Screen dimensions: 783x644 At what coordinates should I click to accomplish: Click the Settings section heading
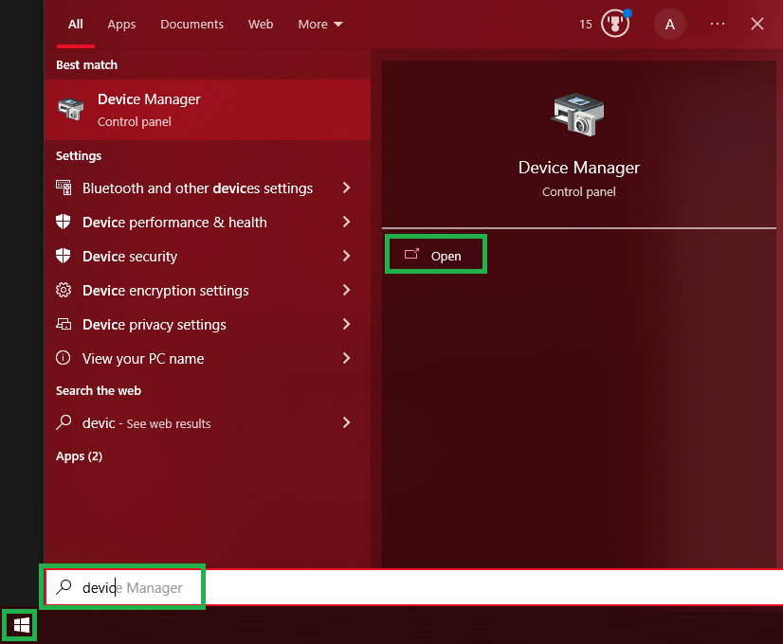tap(79, 156)
